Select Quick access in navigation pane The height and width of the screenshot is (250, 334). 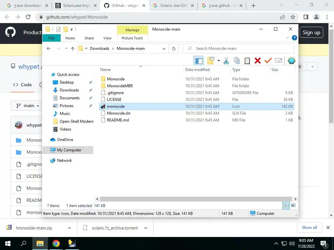coord(68,75)
